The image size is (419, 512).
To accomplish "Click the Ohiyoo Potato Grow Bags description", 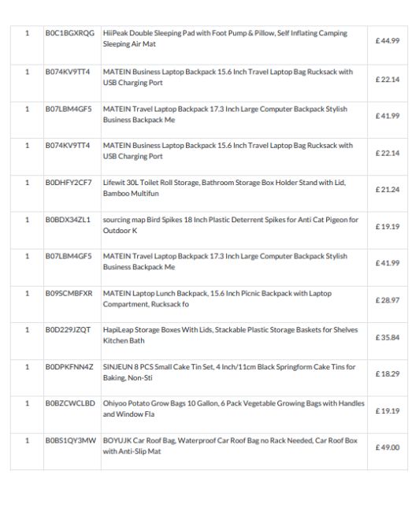I will point(233,409).
